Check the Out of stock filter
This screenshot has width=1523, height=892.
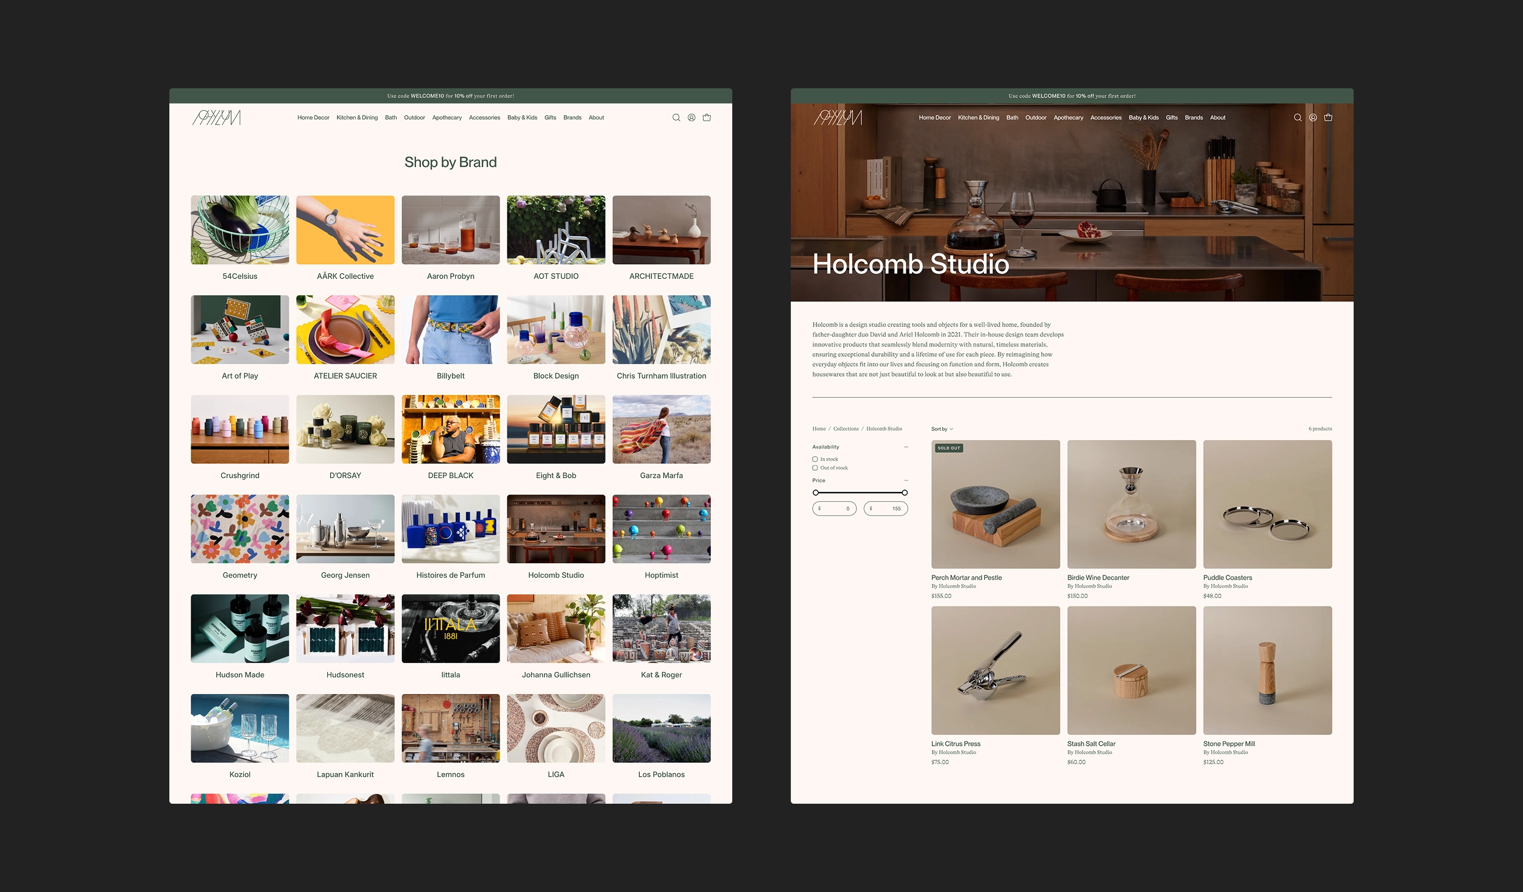pyautogui.click(x=815, y=468)
